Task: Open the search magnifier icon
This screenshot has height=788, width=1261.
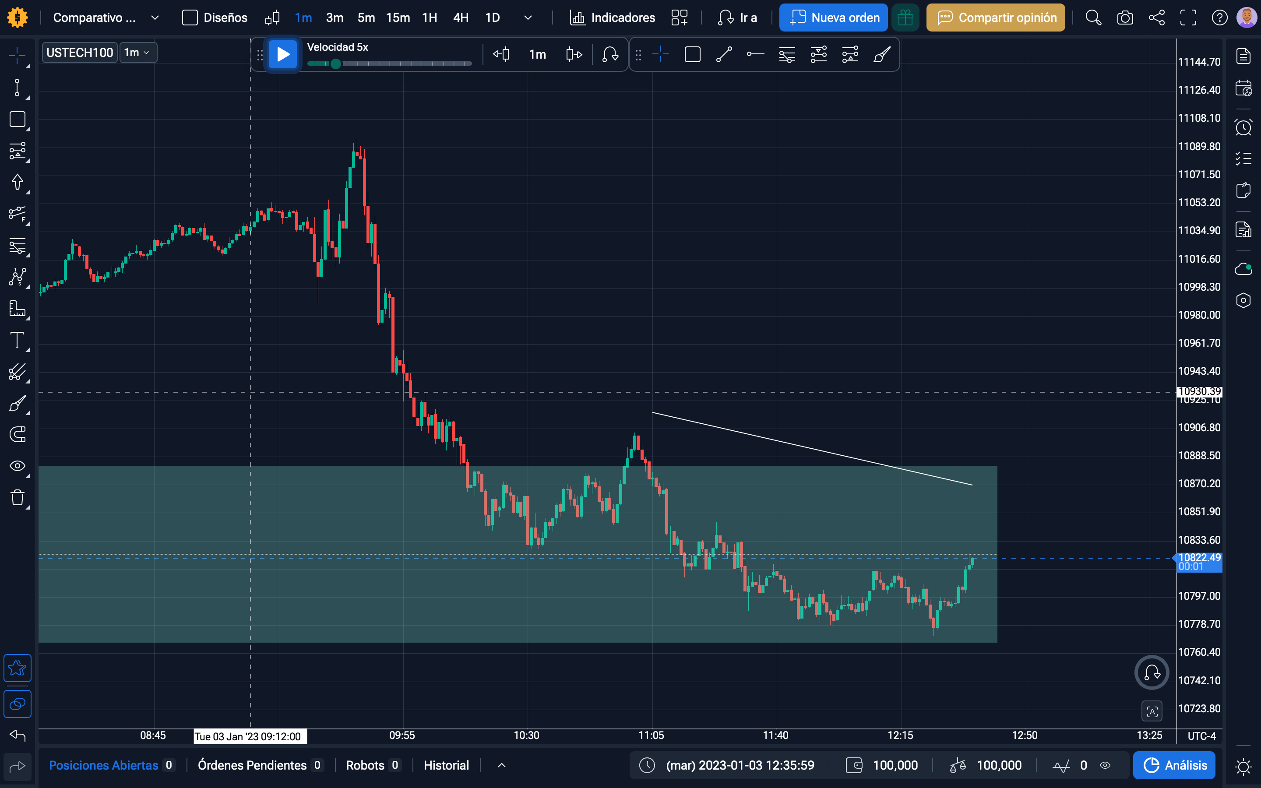Action: [x=1093, y=18]
